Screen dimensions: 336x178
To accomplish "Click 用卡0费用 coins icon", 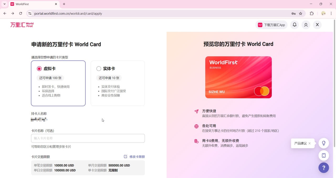I will (196, 141).
